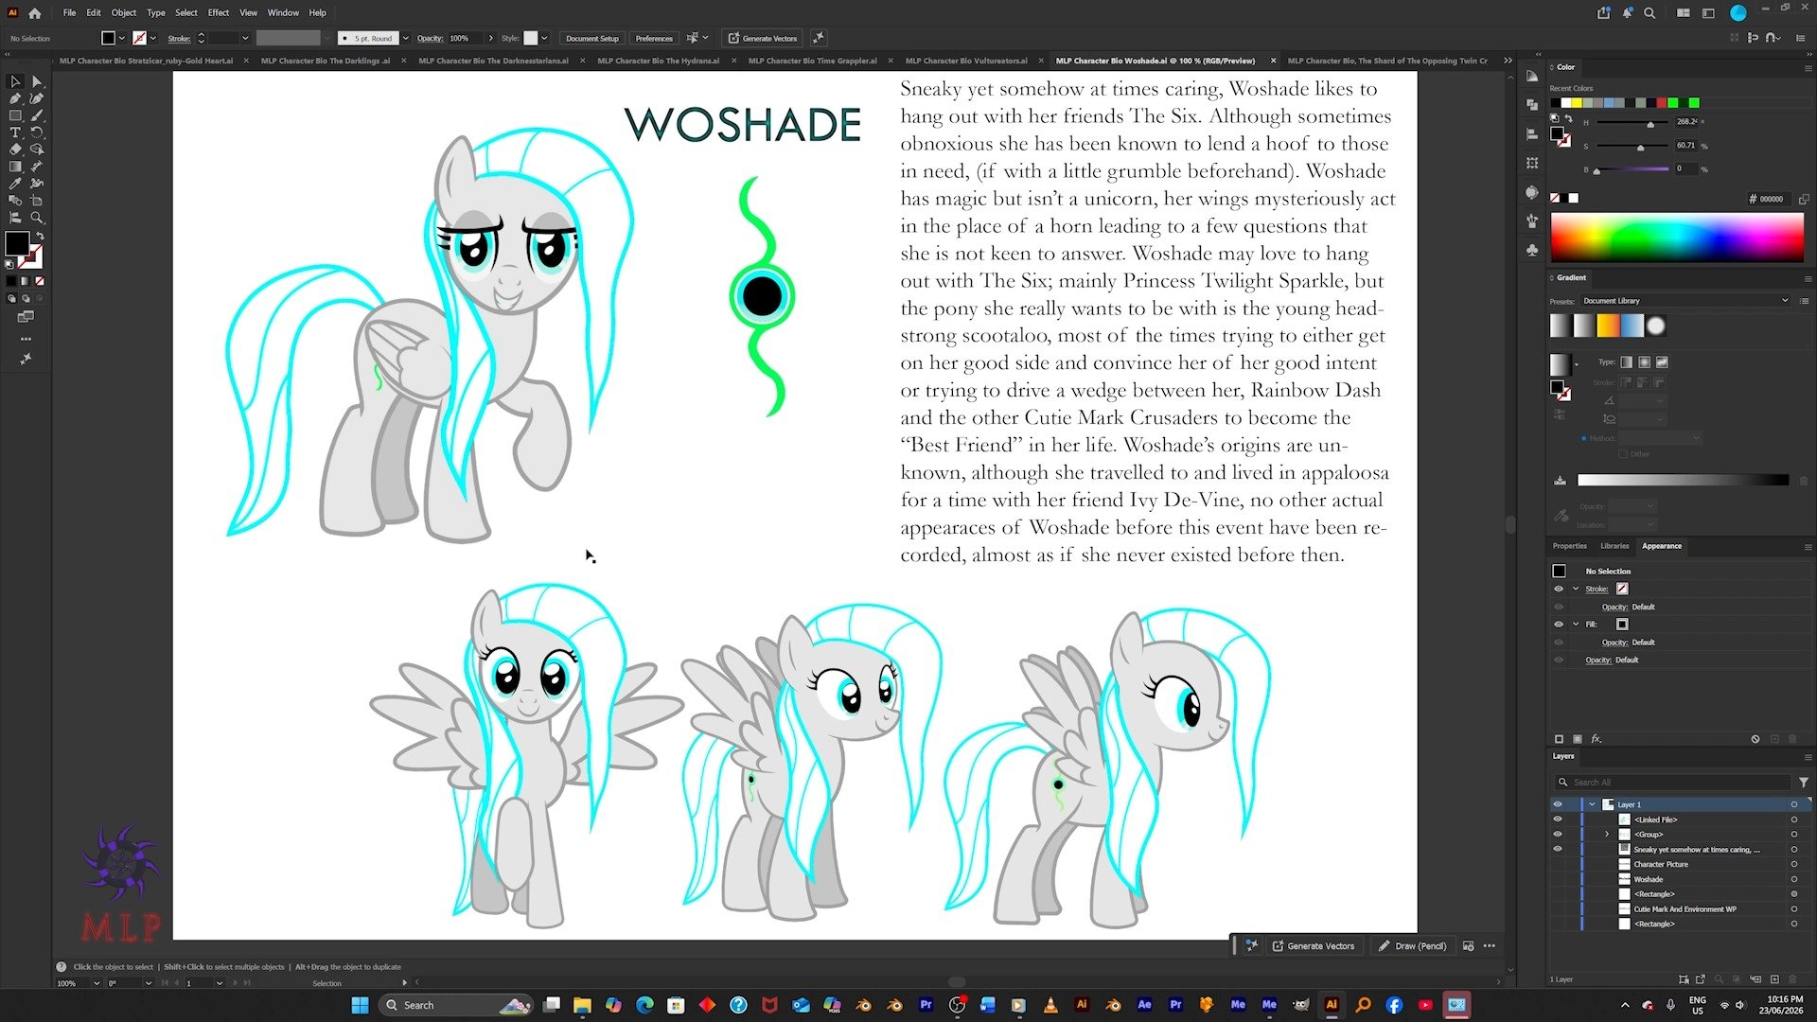Choose the Curvature tool
The width and height of the screenshot is (1817, 1022).
pos(37,98)
